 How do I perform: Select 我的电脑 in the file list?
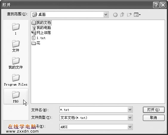click(x=41, y=28)
